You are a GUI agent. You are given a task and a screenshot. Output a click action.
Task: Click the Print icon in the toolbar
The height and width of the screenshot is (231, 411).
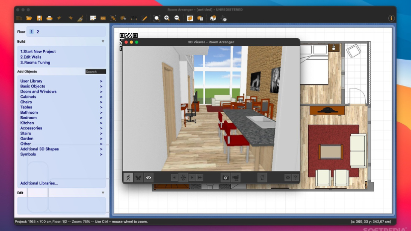pos(49,18)
